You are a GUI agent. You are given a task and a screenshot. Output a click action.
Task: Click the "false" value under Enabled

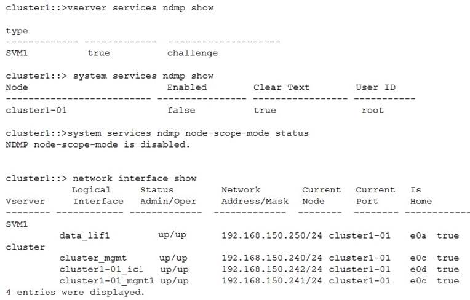(x=181, y=110)
